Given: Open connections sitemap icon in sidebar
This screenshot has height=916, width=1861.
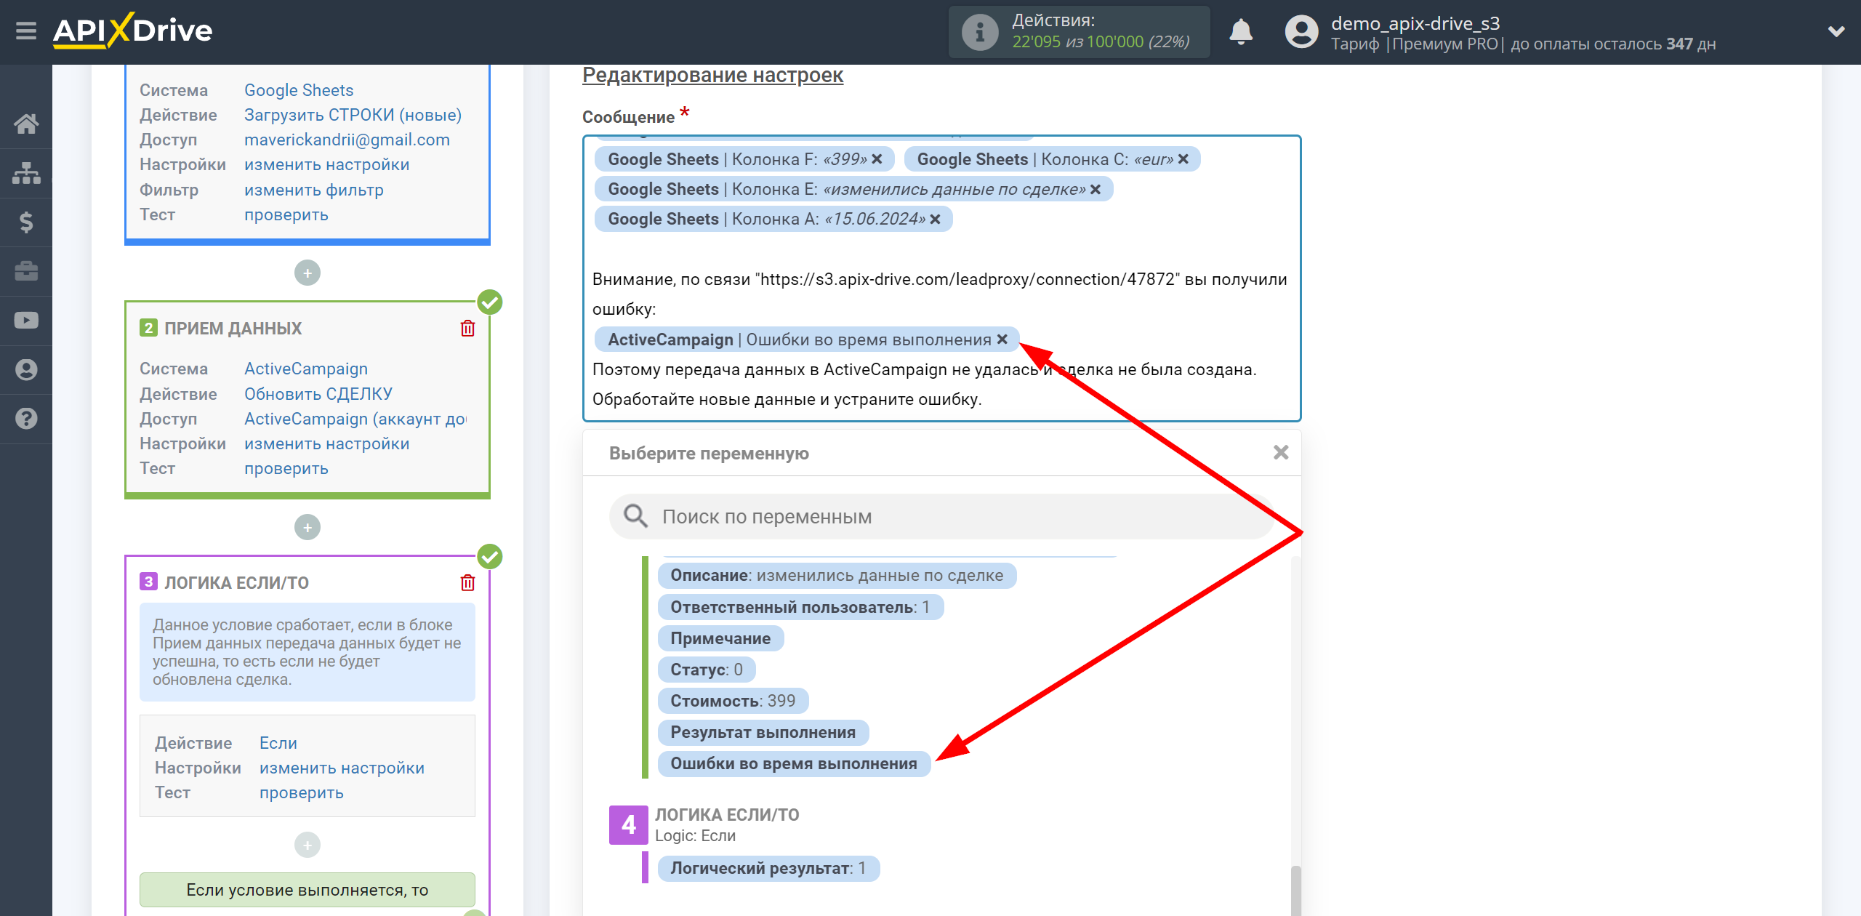Looking at the screenshot, I should point(26,173).
